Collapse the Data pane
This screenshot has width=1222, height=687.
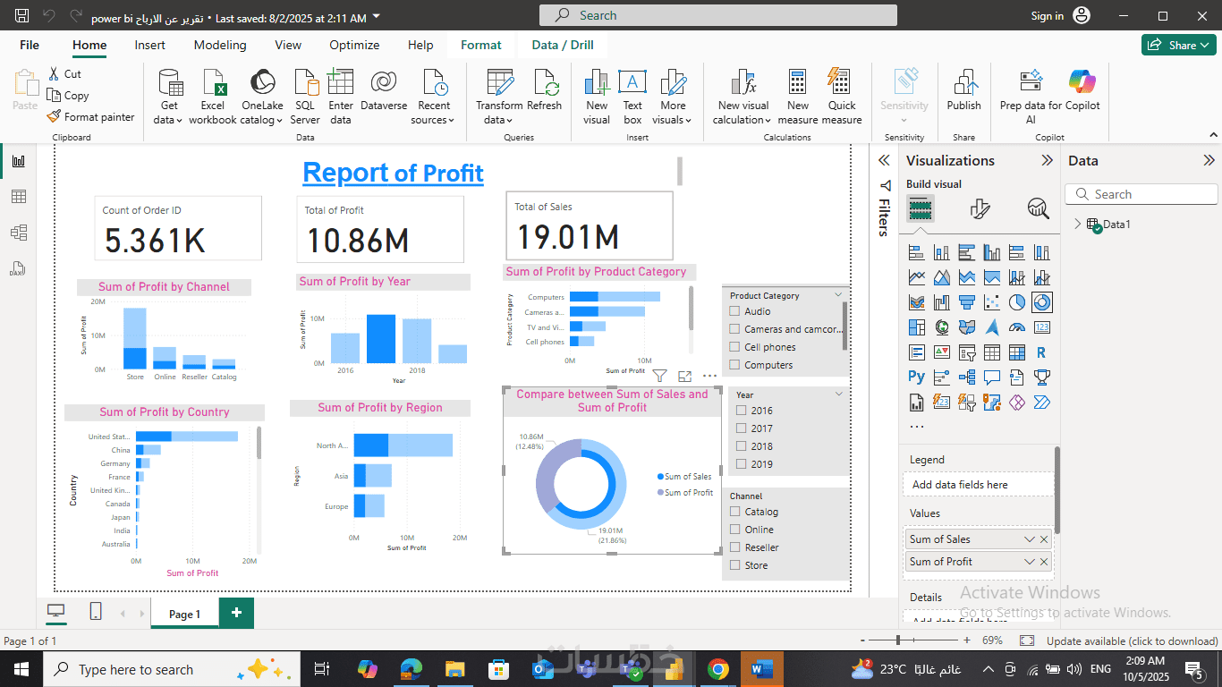pyautogui.click(x=1209, y=161)
